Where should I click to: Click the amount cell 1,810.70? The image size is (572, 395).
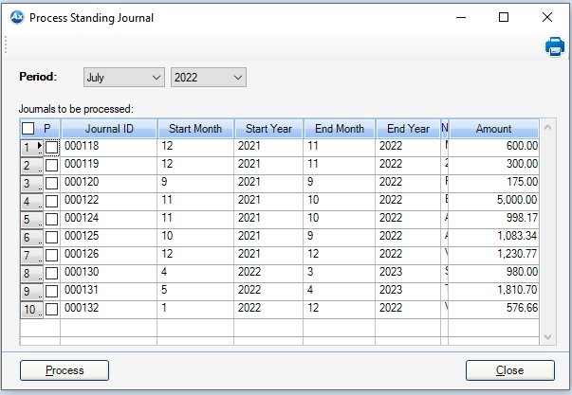(x=493, y=292)
